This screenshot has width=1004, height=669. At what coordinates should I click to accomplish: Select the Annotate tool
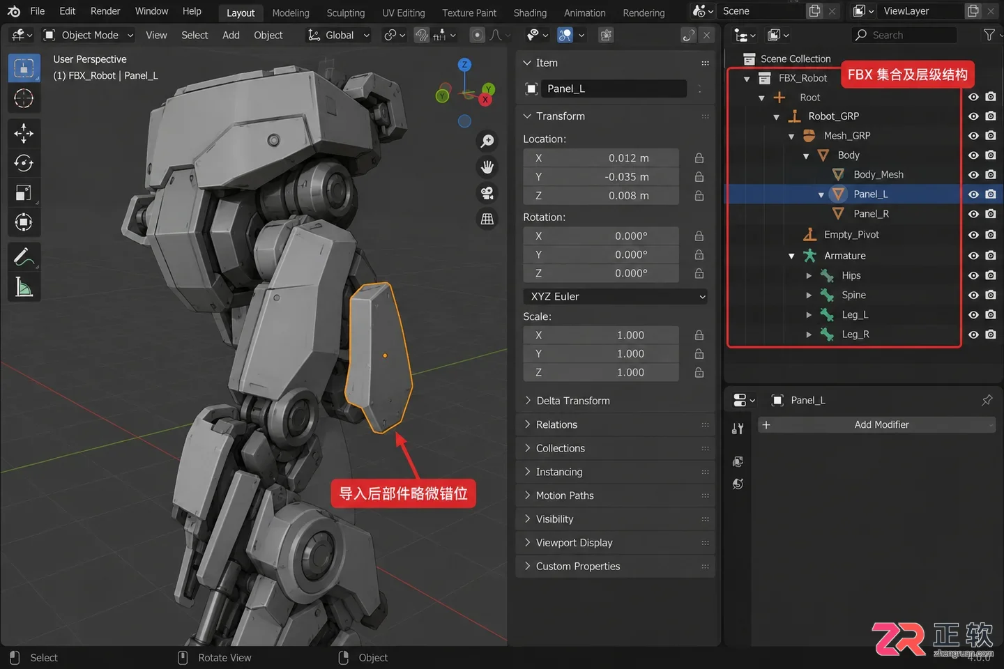[x=24, y=256]
